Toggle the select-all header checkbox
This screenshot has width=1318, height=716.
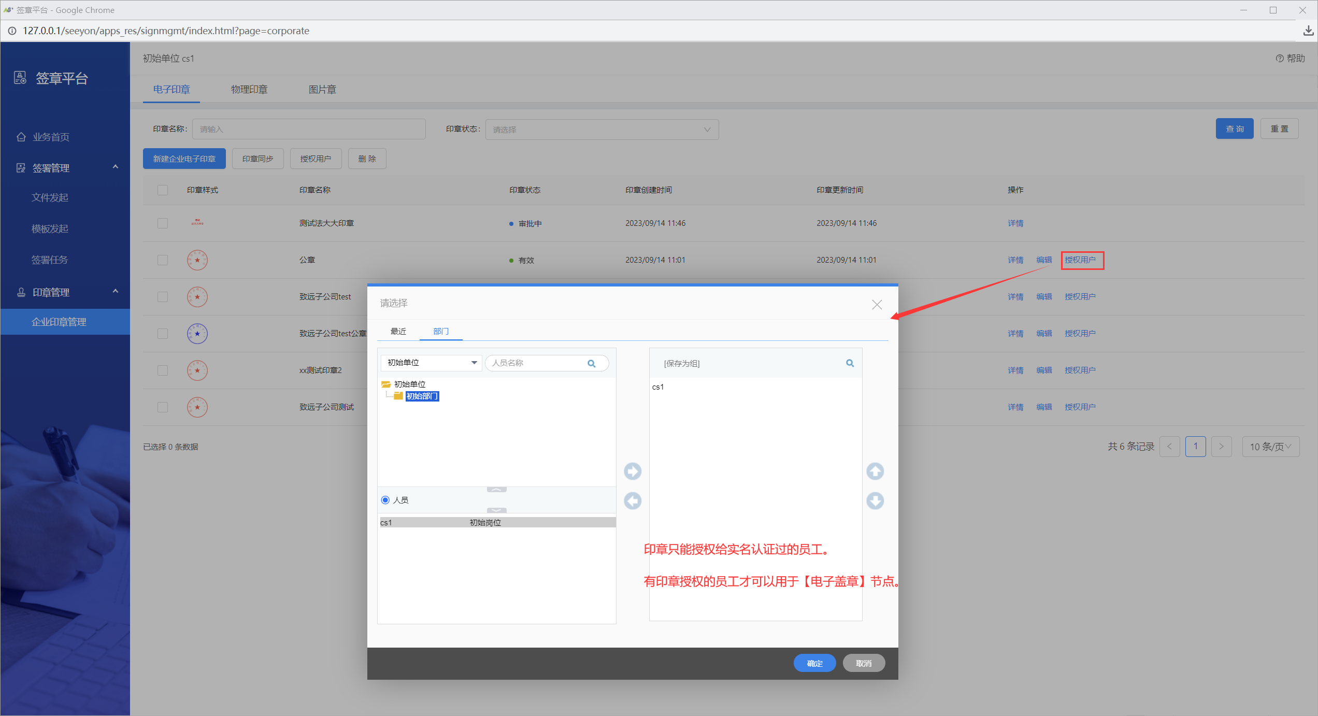(x=163, y=190)
